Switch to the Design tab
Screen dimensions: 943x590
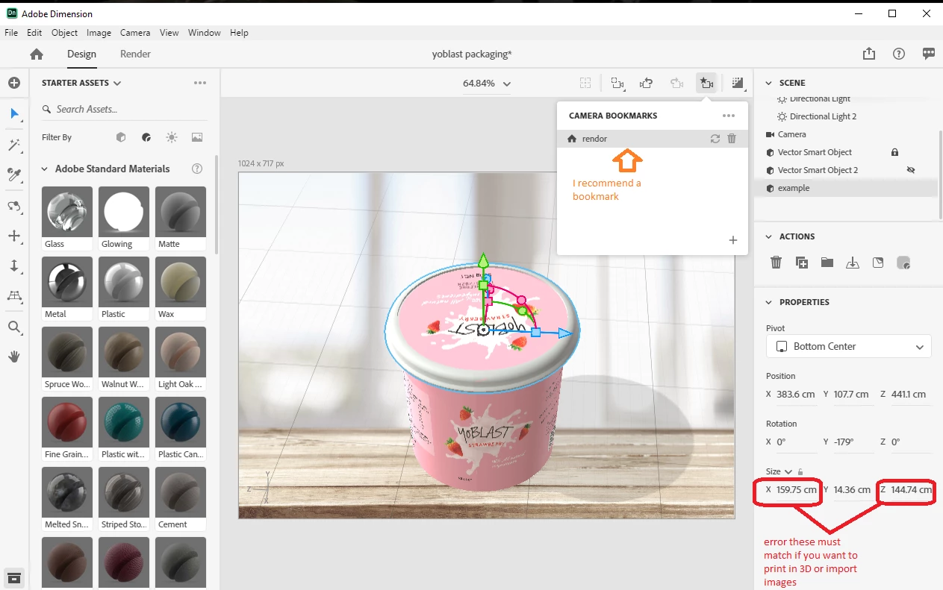point(81,54)
